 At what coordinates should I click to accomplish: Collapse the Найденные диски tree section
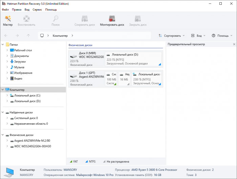pos(3,112)
